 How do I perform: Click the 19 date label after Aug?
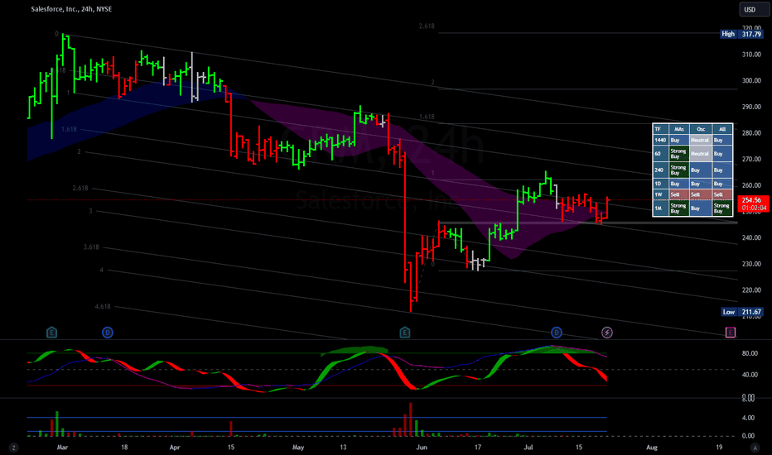(719, 447)
